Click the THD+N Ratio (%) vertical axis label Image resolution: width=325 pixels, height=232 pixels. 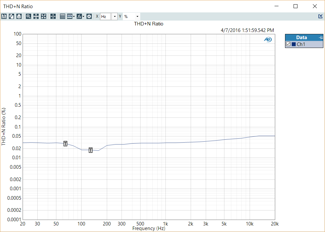click(x=4, y=127)
